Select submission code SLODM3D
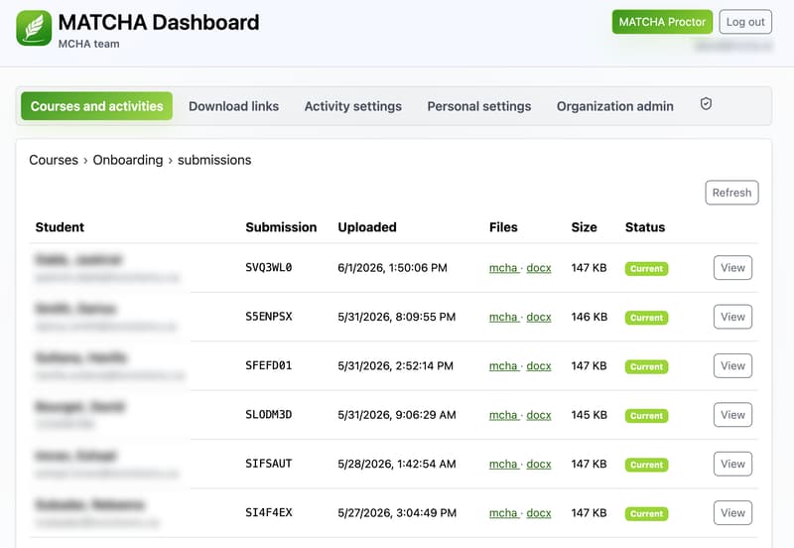 pos(269,415)
